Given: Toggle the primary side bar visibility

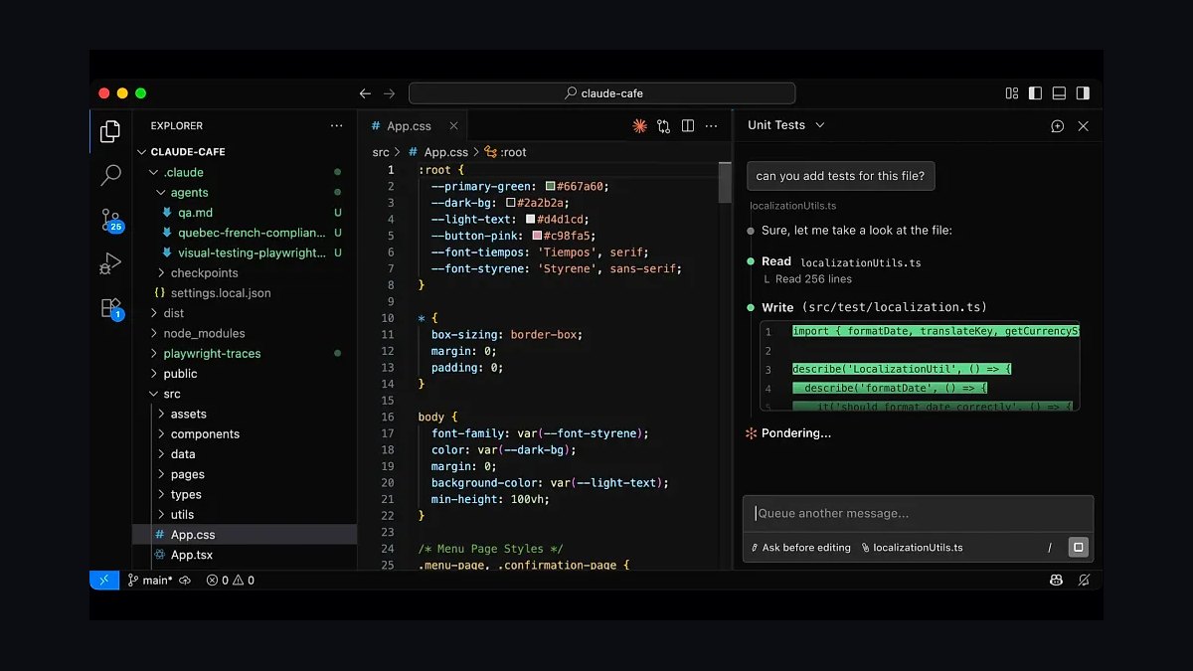Looking at the screenshot, I should click(1035, 93).
